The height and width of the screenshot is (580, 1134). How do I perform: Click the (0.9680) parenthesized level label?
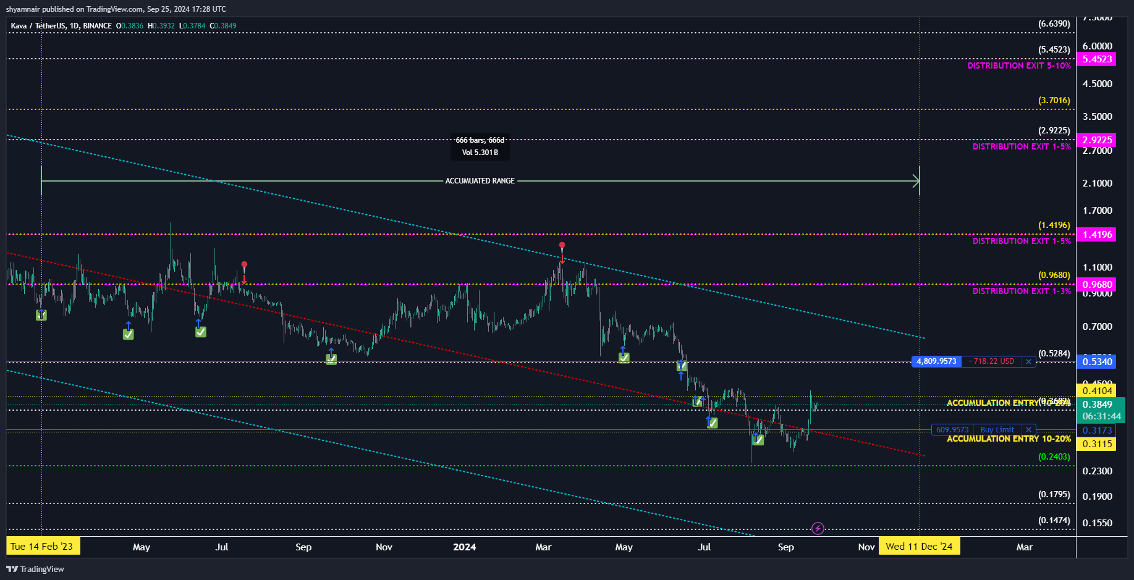(1054, 275)
